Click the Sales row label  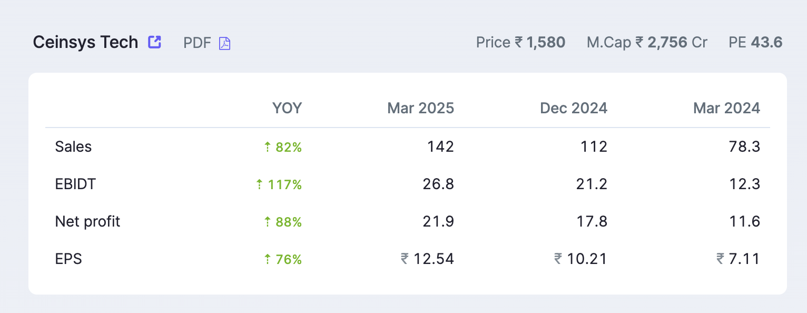click(73, 146)
